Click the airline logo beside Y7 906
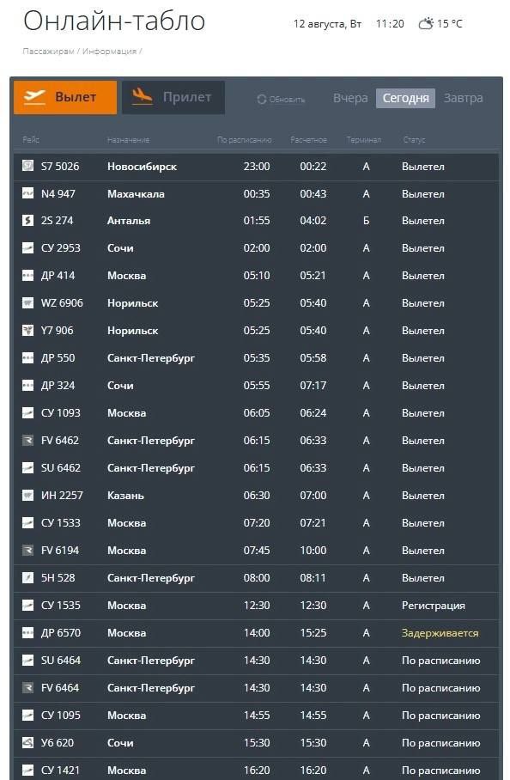510x780 pixels. (27, 331)
